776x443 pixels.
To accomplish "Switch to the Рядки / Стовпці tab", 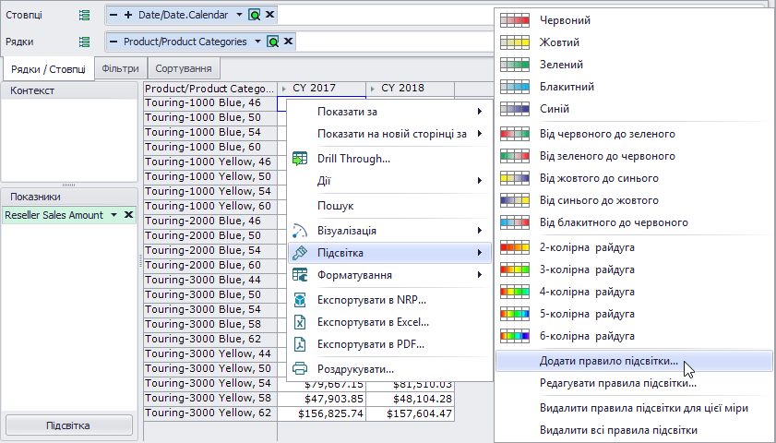I will tap(49, 69).
